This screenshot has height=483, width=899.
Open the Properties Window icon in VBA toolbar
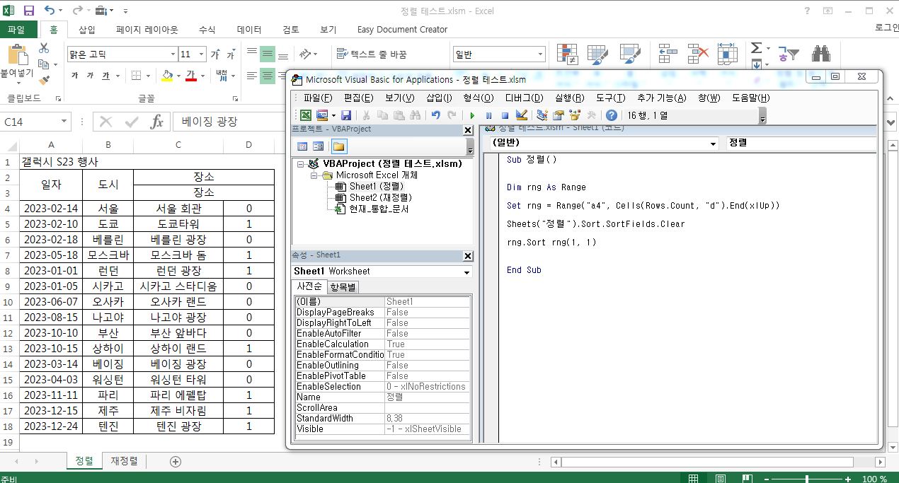(x=557, y=115)
